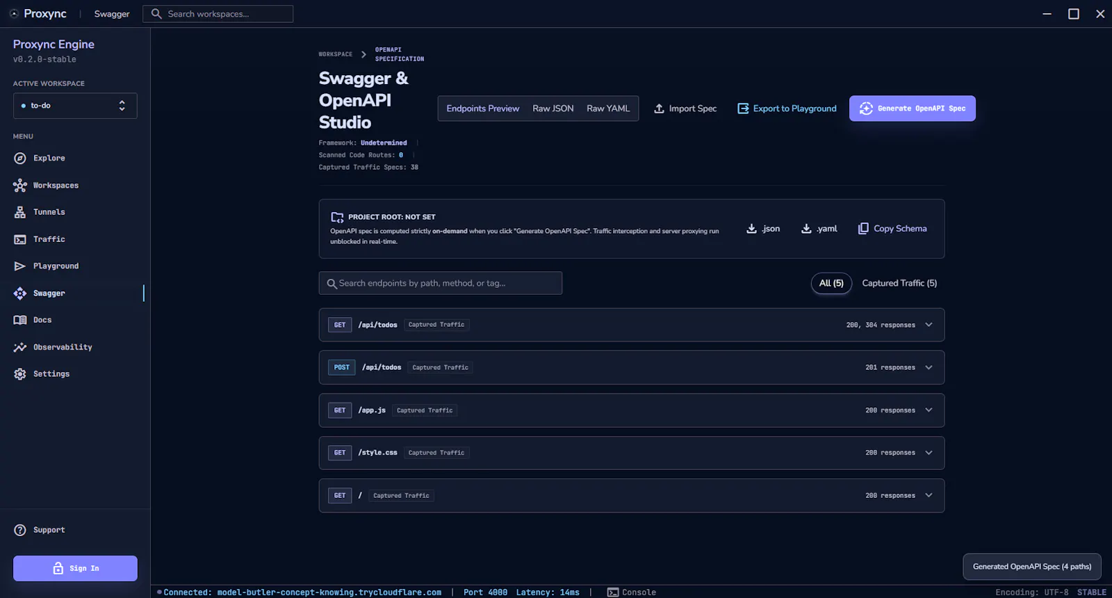
Task: Click Generate OpenAPI Spec label
Action: click(x=922, y=108)
